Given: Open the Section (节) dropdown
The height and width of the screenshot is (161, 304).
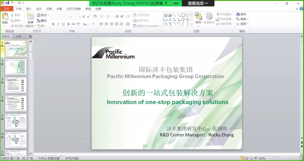Looking at the screenshot, I should [x=41, y=26].
